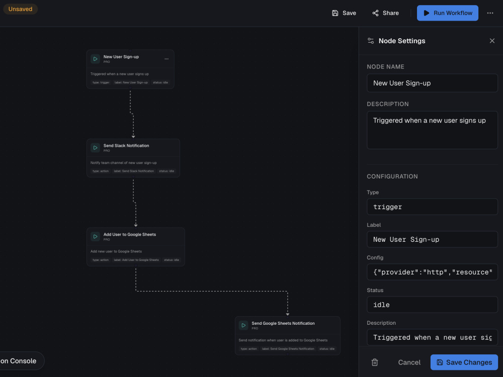Open the top bar more options menu

(x=490, y=13)
